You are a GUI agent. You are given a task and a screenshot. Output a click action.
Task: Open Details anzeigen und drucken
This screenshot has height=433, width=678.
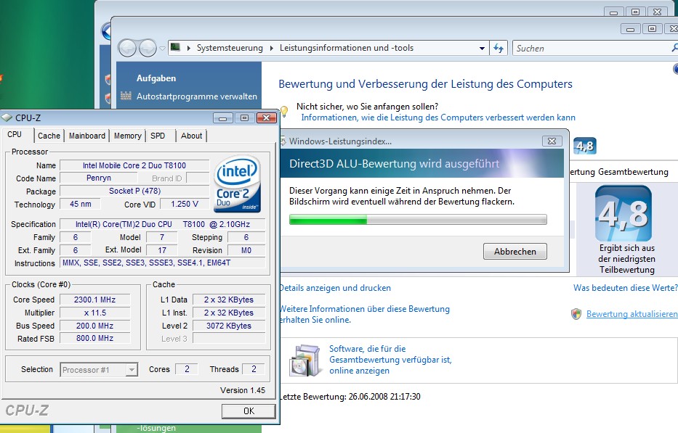coord(335,288)
